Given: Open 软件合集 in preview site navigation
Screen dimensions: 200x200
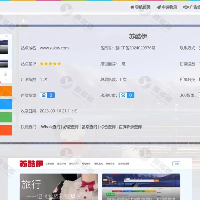Looking at the screenshot, I should pos(110,164).
